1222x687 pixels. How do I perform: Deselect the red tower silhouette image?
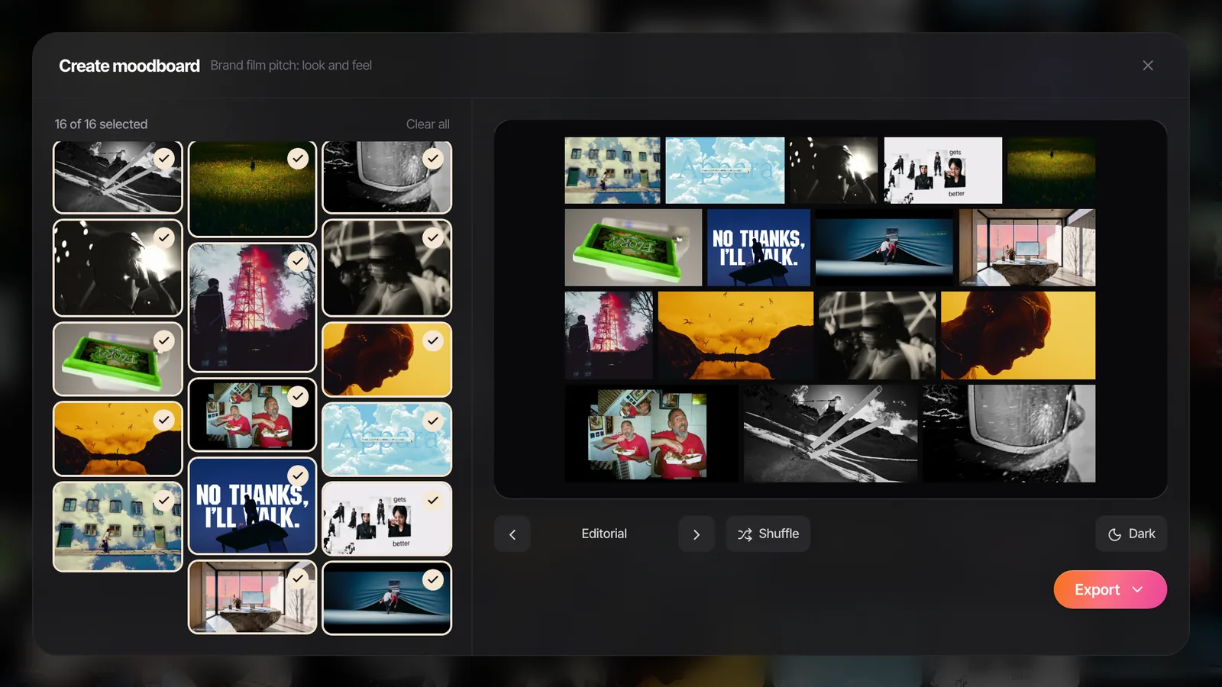298,262
